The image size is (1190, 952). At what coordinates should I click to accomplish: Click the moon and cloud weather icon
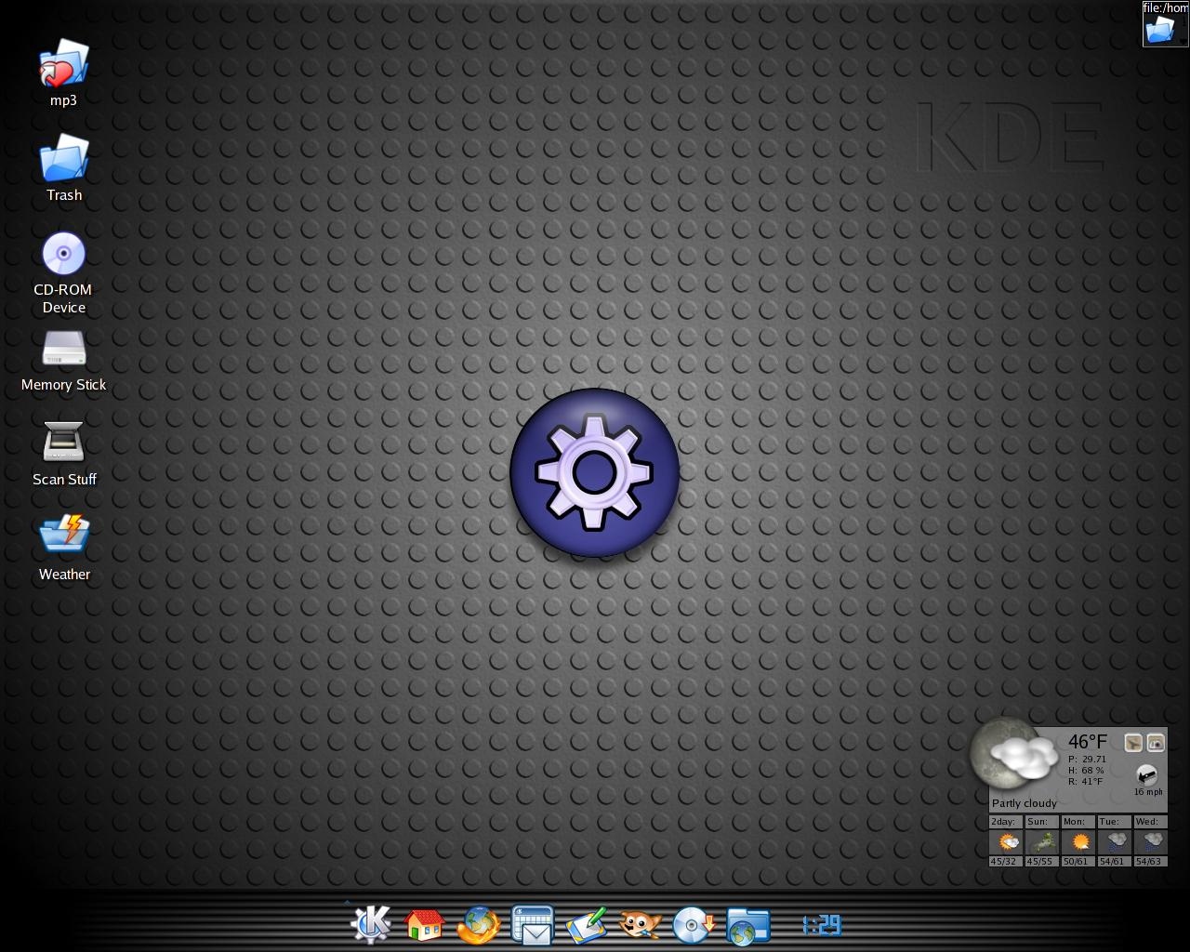pos(1013,755)
